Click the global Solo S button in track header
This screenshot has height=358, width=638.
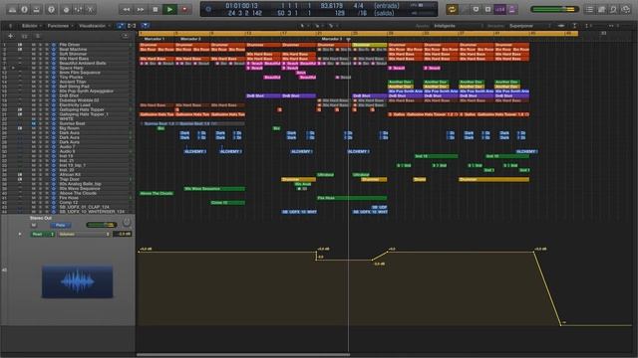click(x=38, y=36)
